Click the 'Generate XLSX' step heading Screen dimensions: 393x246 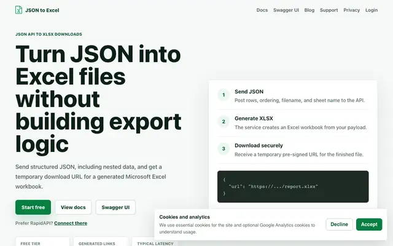click(254, 119)
